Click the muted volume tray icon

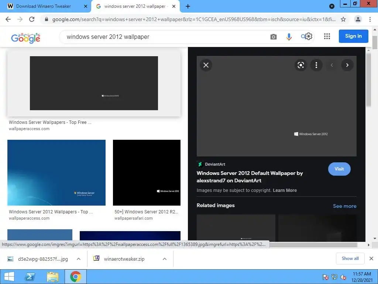(x=343, y=277)
